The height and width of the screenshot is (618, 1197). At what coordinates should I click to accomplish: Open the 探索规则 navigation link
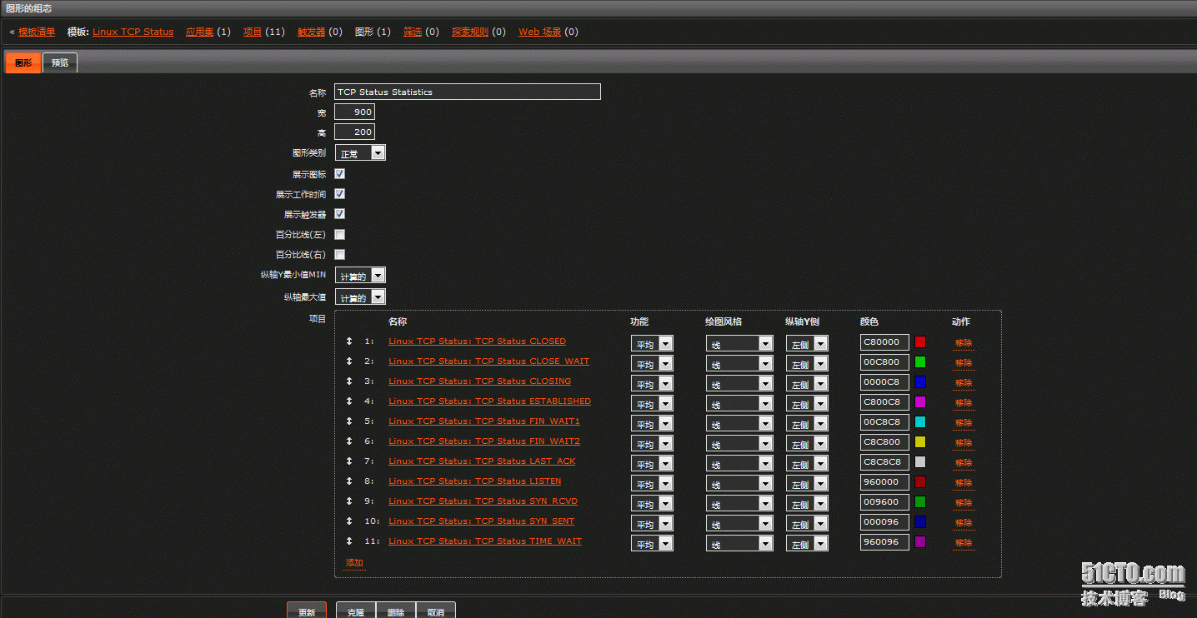coord(470,32)
